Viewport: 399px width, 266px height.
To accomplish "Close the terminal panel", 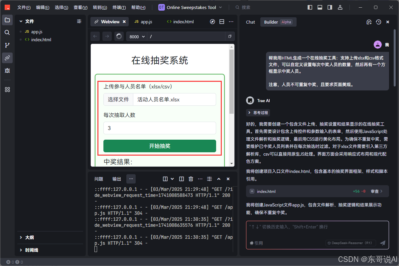I will click(228, 179).
